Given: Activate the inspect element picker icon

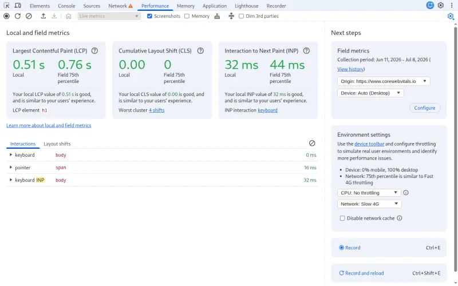Looking at the screenshot, I should click(6, 6).
